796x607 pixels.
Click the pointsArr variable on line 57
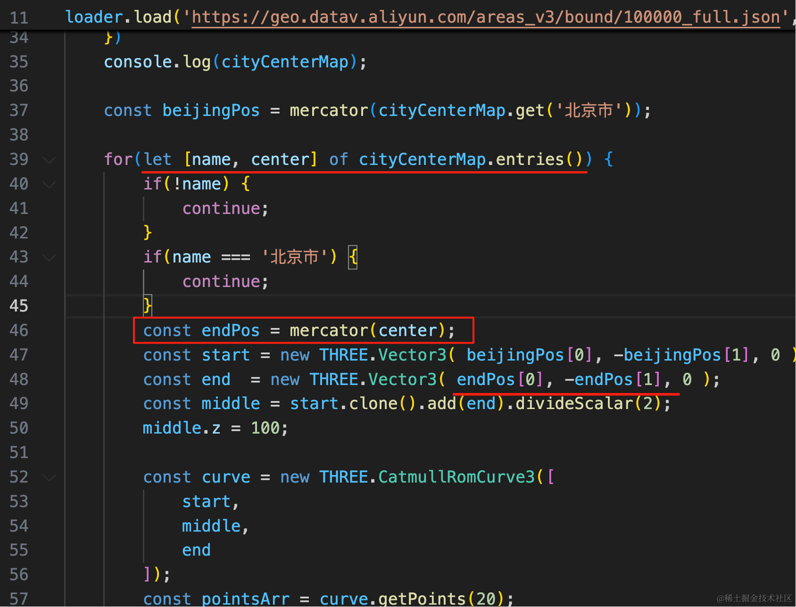(246, 599)
